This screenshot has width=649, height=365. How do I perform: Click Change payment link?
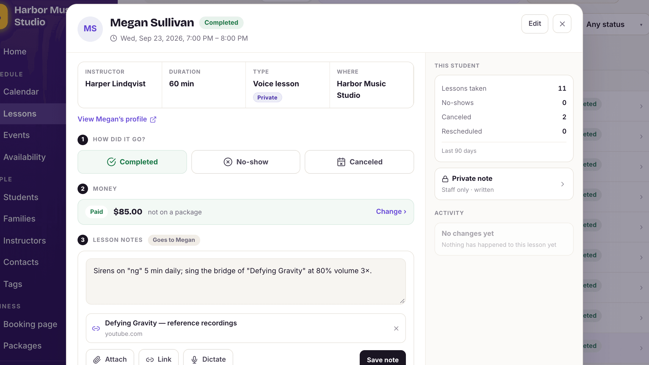click(391, 212)
